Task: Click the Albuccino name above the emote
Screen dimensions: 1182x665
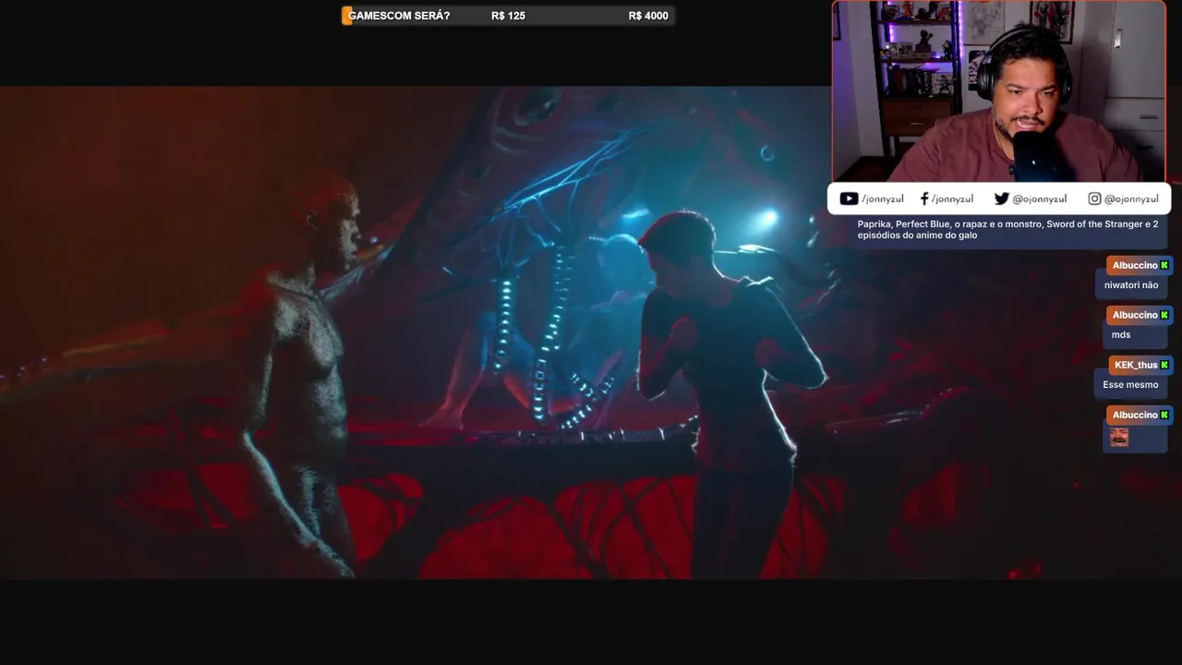Action: click(x=1135, y=415)
